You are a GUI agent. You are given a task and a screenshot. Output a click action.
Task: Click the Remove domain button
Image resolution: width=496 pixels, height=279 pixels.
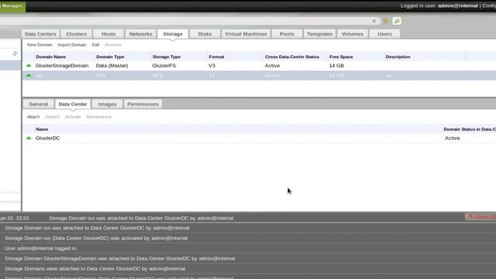(113, 45)
